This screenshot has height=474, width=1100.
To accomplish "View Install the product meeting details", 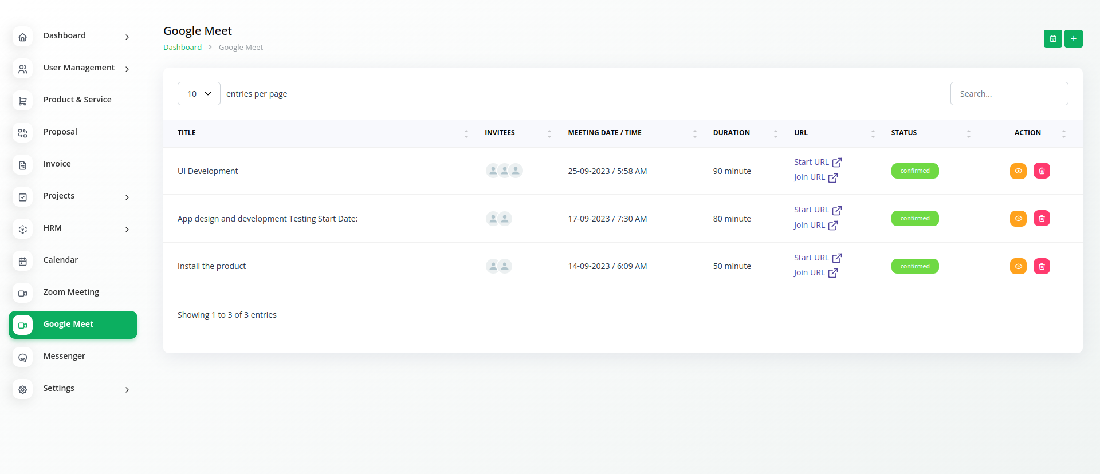I will [x=1017, y=266].
